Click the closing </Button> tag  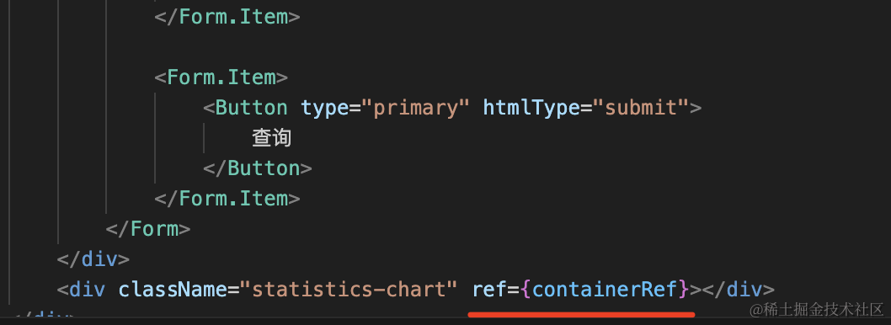[258, 168]
